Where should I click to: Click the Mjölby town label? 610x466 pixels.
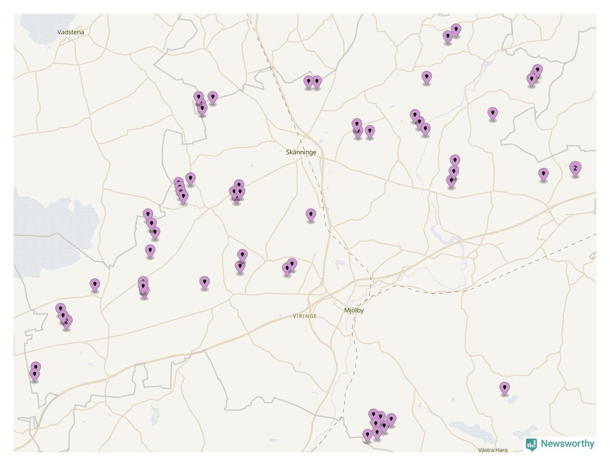pyautogui.click(x=354, y=310)
